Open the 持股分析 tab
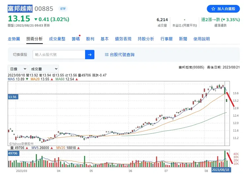244x175 pixels. click(x=146, y=39)
